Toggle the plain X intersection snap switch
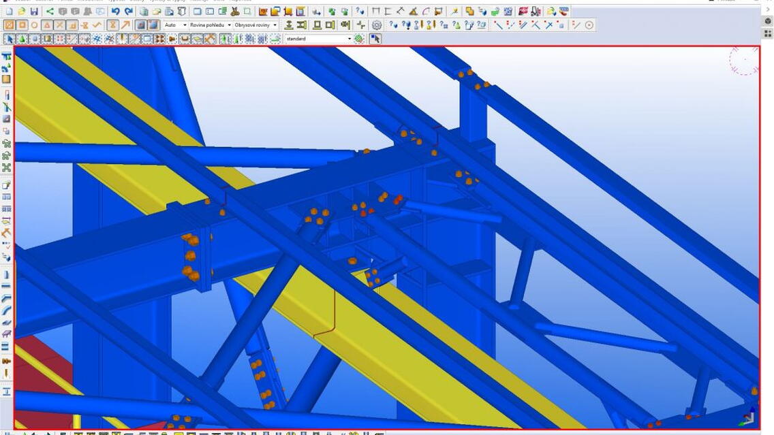The width and height of the screenshot is (774, 435). 60,25
